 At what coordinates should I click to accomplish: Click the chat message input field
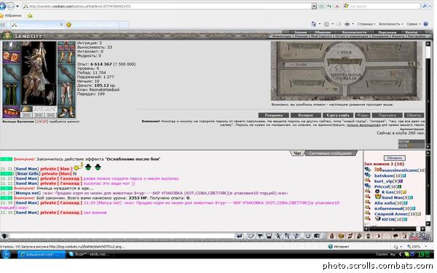pos(122,236)
